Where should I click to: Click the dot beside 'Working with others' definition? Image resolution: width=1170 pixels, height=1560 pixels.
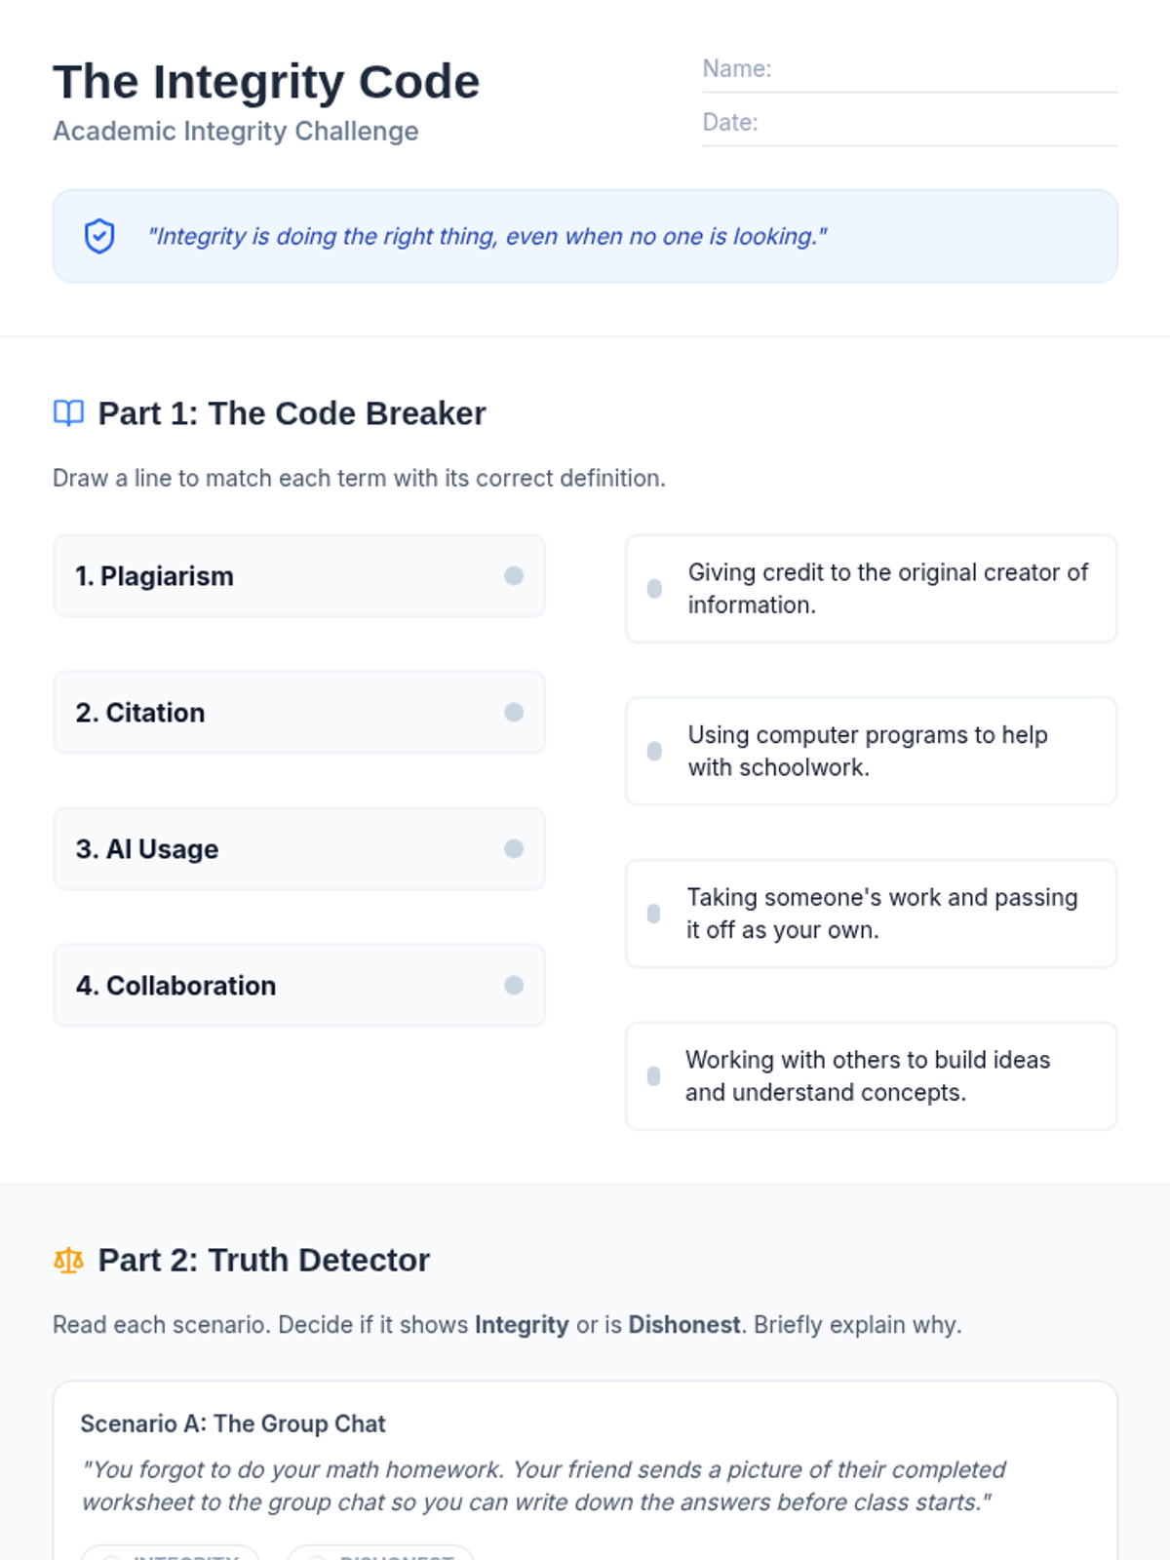pyautogui.click(x=654, y=1076)
